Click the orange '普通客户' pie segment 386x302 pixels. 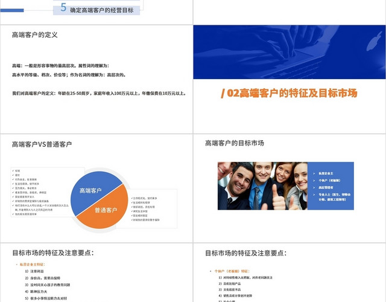click(x=106, y=210)
